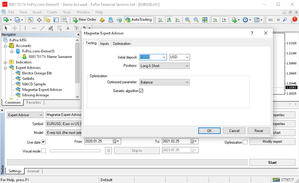Open the Tester Journal tab
Image resolution: width=299 pixels, height=183 pixels.
point(33,171)
